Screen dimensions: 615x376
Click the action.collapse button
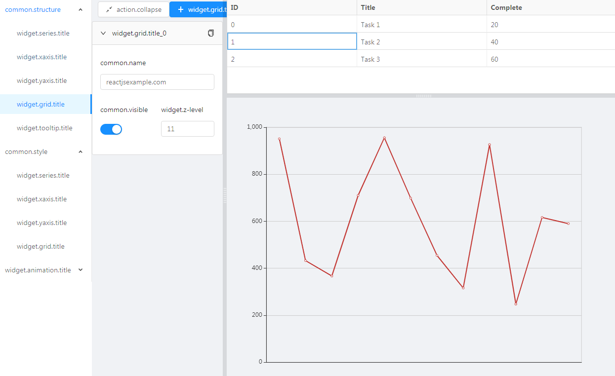coord(133,9)
